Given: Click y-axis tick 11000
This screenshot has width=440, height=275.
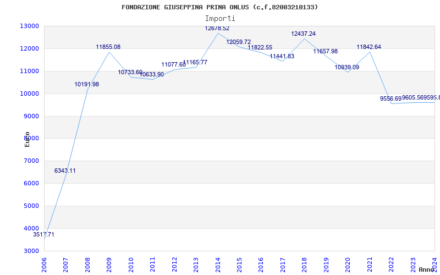Looking at the screenshot, I should 29,71.
